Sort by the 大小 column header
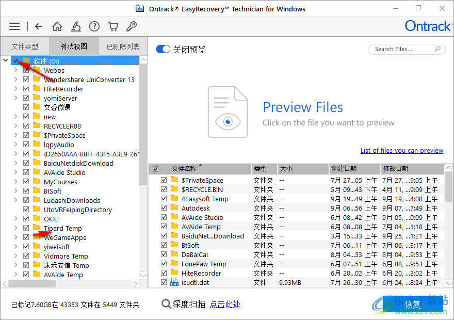Screen dimensions: 454x320 [x=303, y=169]
